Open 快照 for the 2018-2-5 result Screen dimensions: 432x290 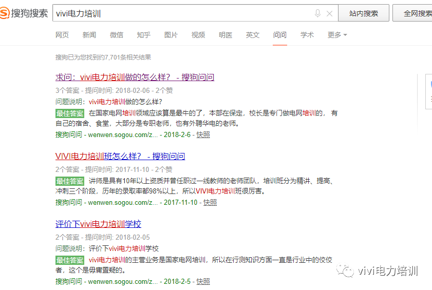(203, 281)
